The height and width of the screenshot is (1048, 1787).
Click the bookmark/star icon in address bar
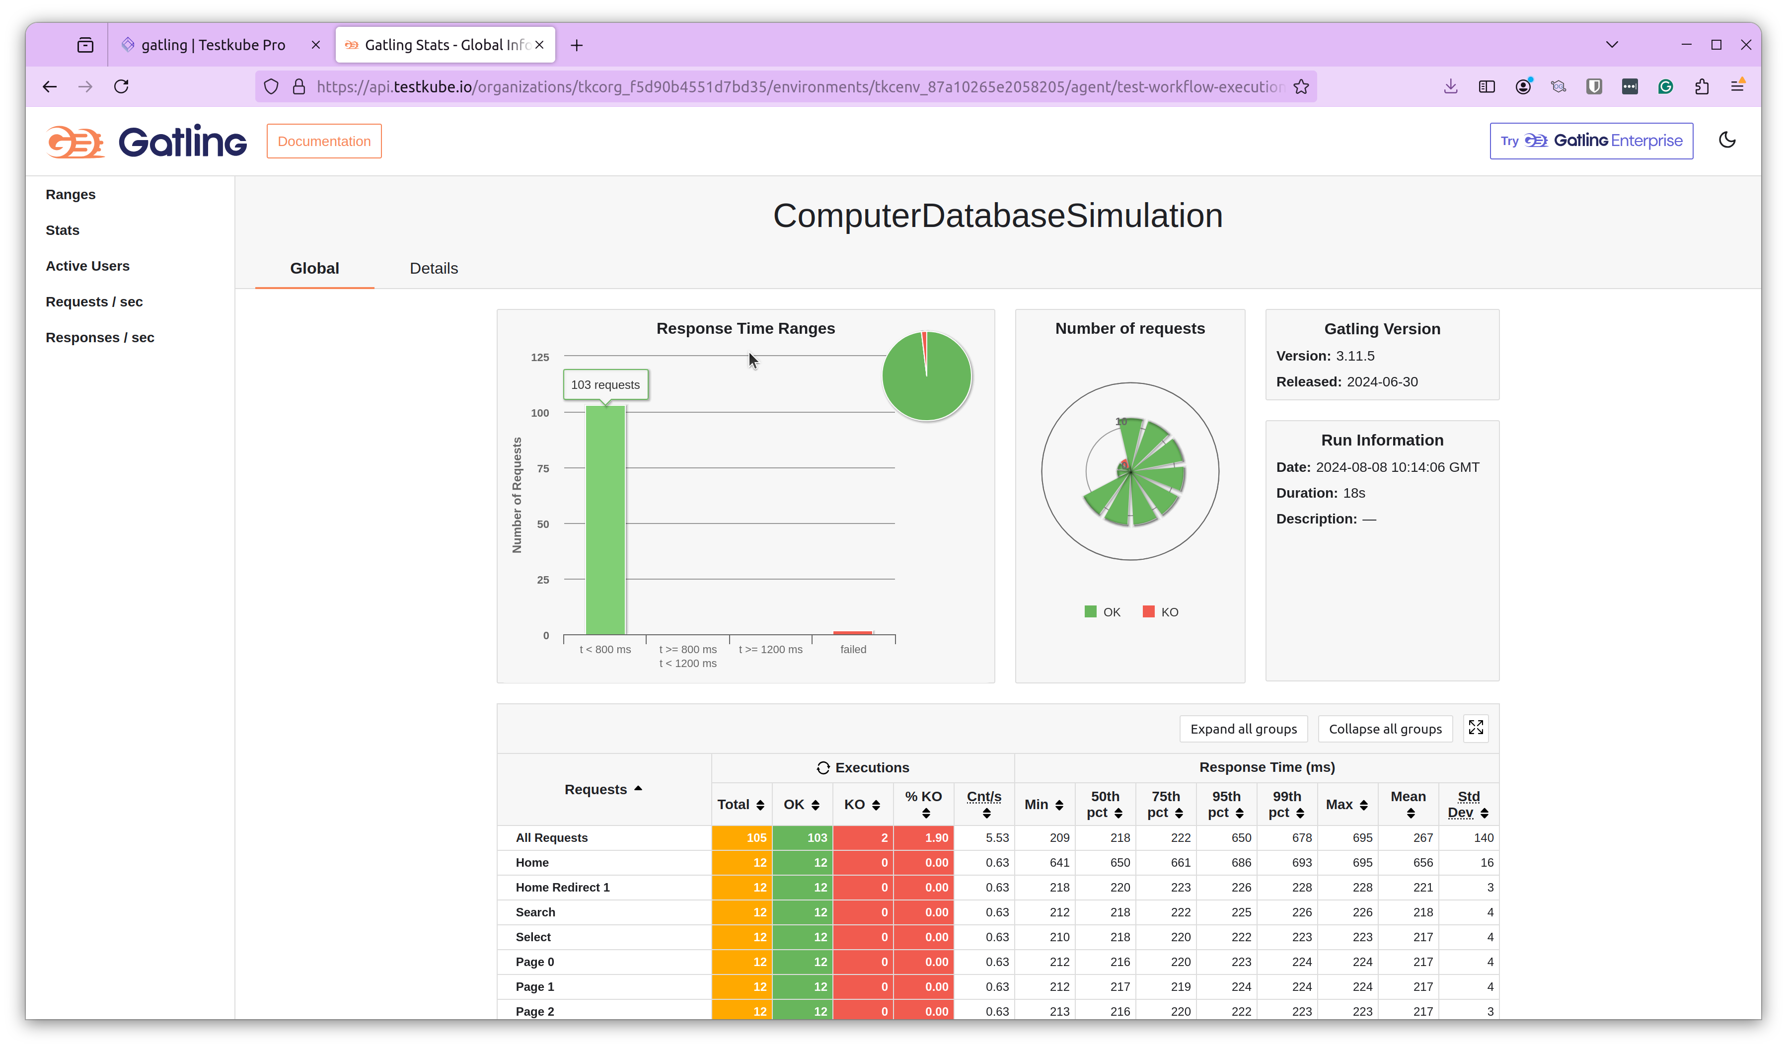[x=1302, y=85]
